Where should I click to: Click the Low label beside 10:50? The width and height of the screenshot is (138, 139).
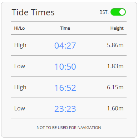[x=20, y=66]
